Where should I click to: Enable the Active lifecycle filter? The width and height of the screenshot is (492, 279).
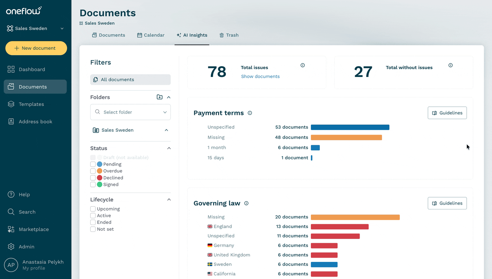click(x=93, y=216)
